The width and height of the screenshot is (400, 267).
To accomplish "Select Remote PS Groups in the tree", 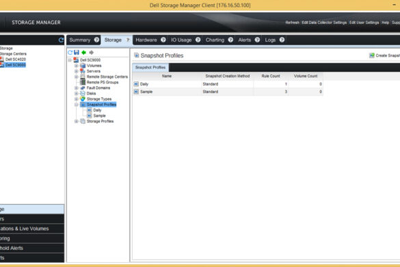I will (x=103, y=82).
